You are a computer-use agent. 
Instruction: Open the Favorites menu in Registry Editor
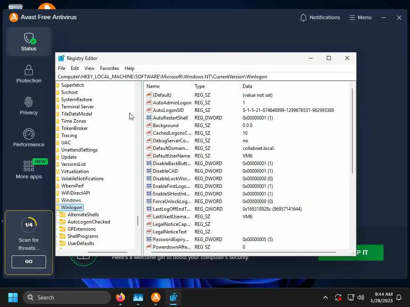click(110, 68)
